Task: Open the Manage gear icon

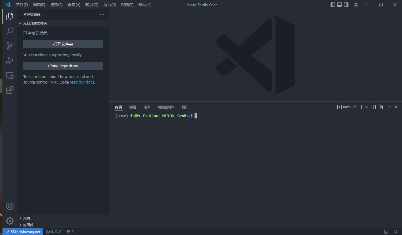Action: (x=10, y=221)
